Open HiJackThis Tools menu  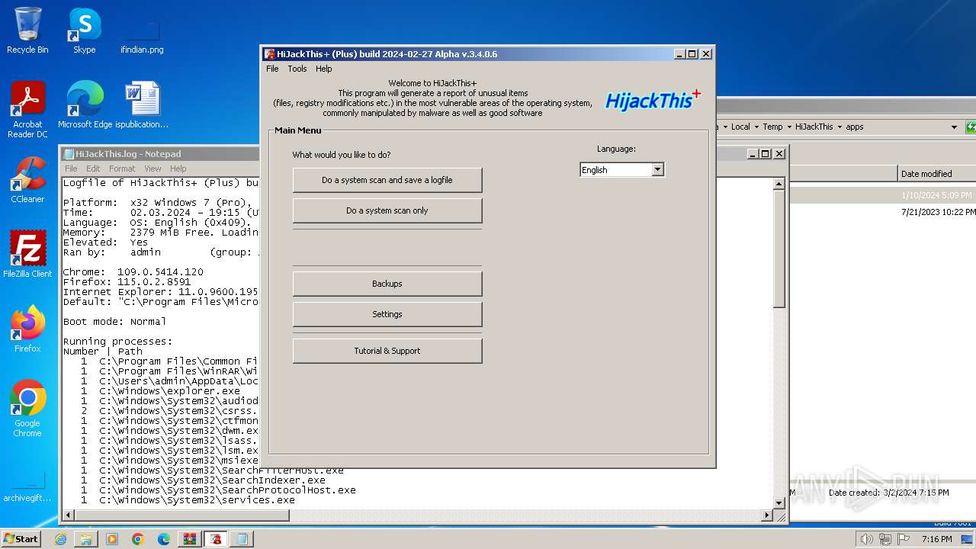pyautogui.click(x=297, y=69)
